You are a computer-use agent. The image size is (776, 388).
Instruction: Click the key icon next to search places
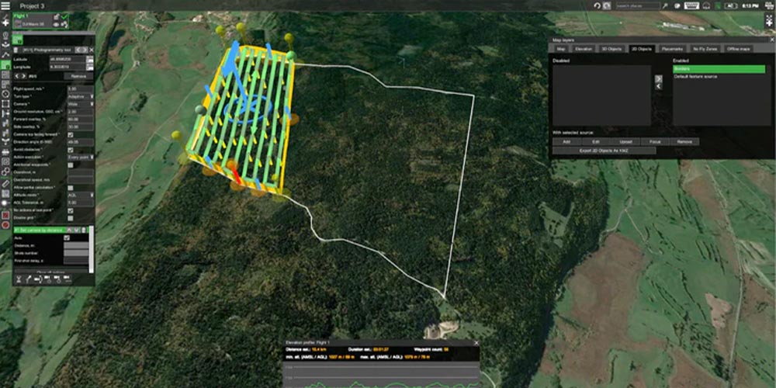click(x=665, y=6)
